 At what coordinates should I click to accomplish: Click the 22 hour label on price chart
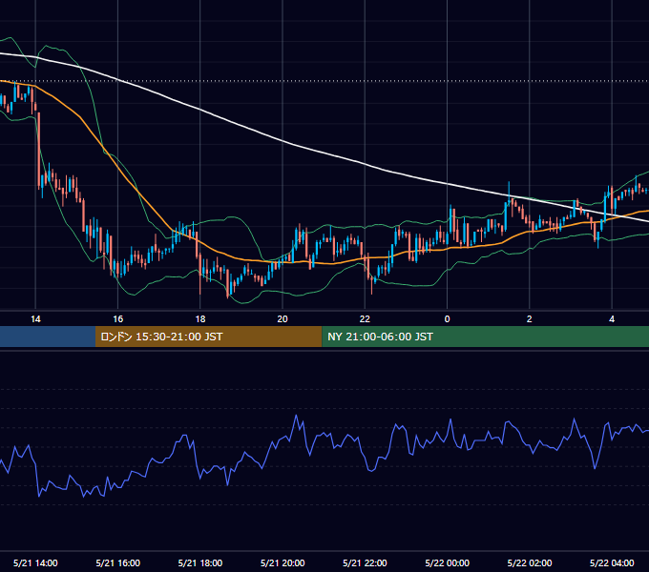[x=365, y=319]
